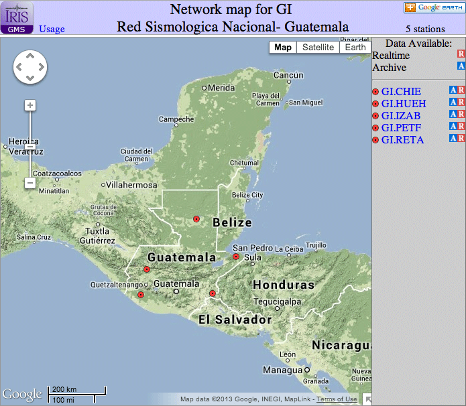Click the red marker beside GI.IZAB
Viewport: 466px width, 406px height.
[375, 116]
